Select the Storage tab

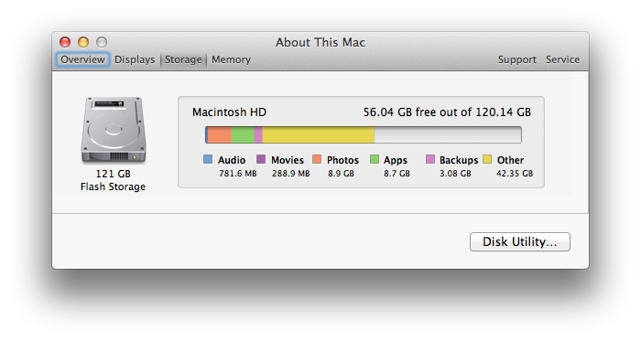point(183,59)
